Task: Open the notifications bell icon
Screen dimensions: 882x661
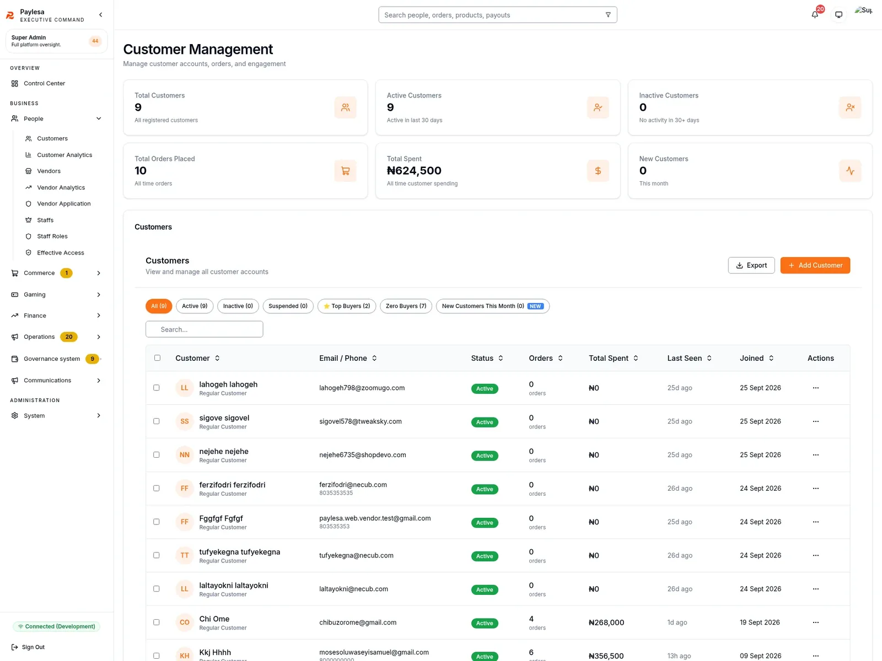Action: [x=815, y=15]
